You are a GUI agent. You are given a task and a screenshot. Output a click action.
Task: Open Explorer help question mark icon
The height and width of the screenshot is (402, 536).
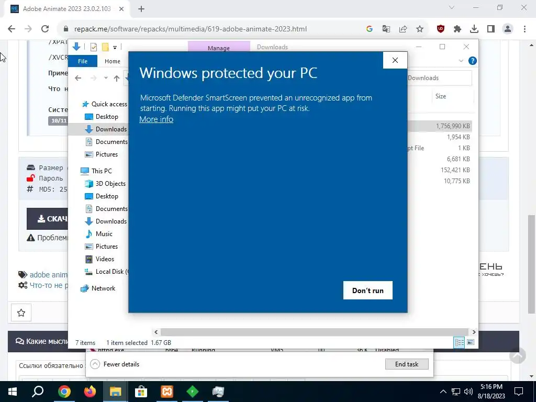pos(473,61)
